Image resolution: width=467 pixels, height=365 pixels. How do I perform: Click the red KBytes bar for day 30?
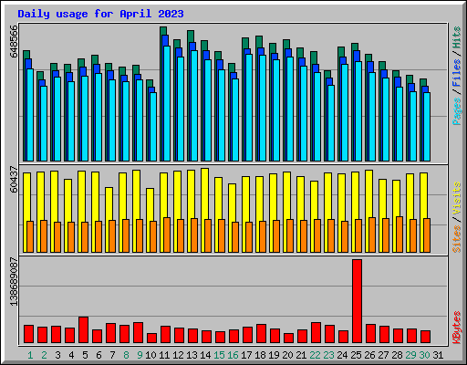tap(425, 337)
